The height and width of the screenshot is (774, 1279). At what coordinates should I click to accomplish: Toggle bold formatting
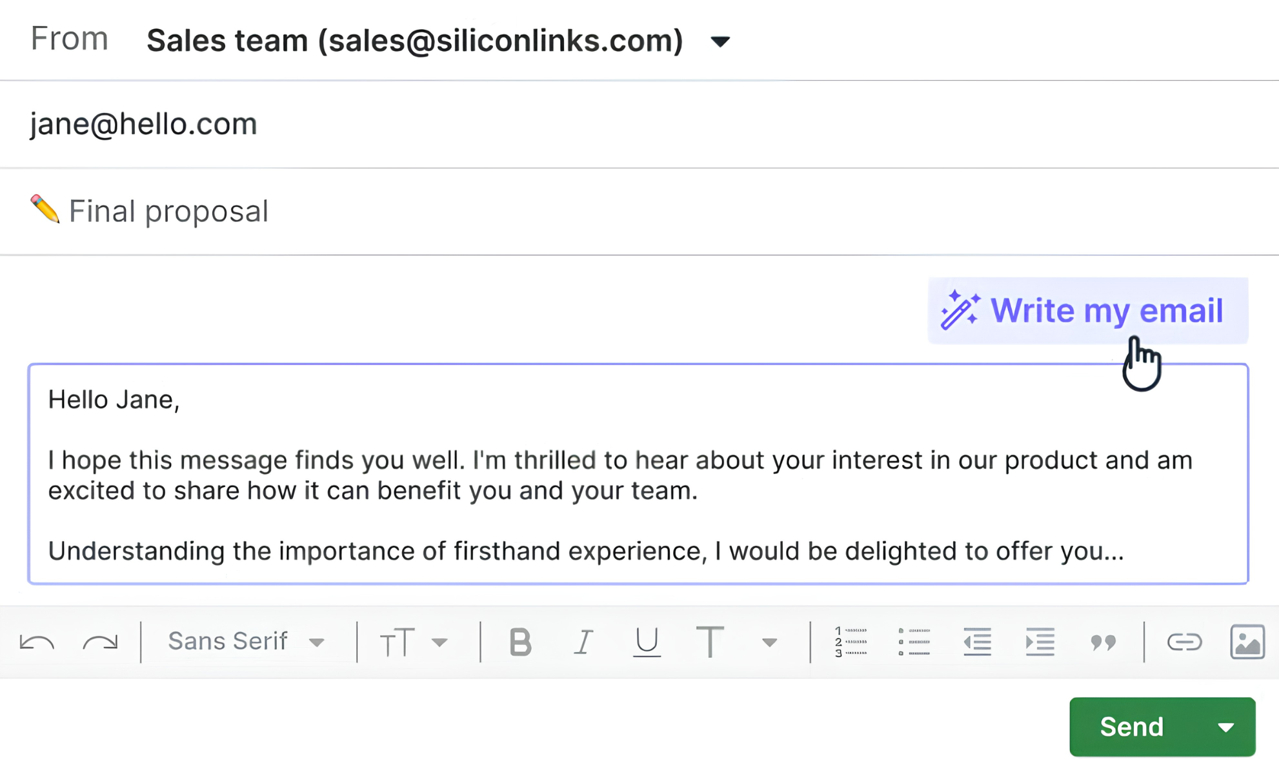coord(520,642)
